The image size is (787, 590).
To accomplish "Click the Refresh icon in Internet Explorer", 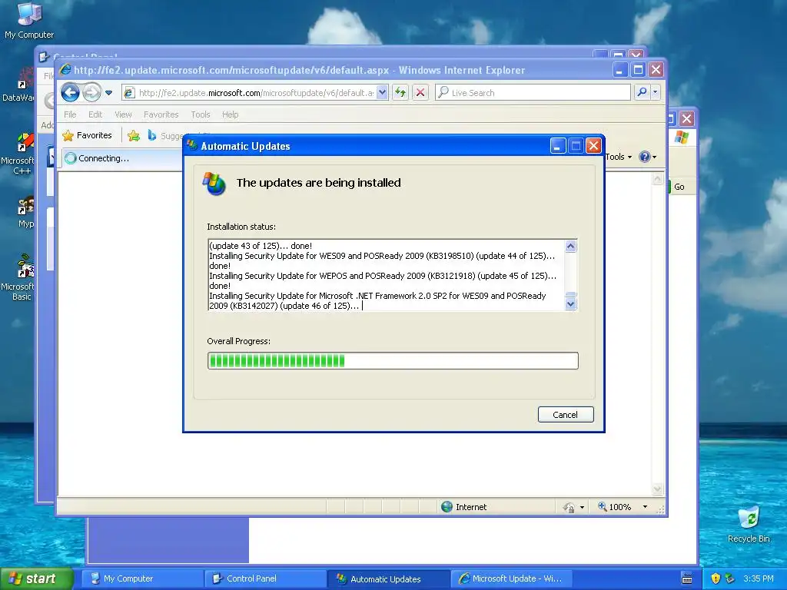I will pos(400,92).
